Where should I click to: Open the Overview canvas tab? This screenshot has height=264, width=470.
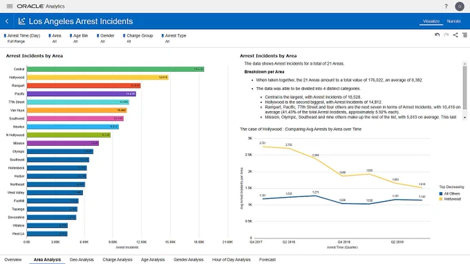(13, 259)
